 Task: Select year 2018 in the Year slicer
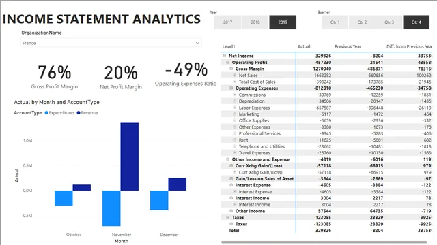click(x=255, y=22)
